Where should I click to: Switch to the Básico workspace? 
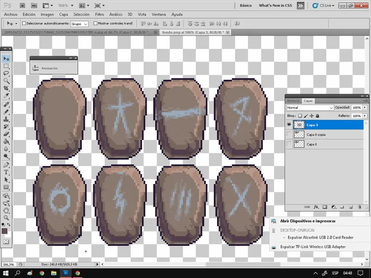pos(246,6)
